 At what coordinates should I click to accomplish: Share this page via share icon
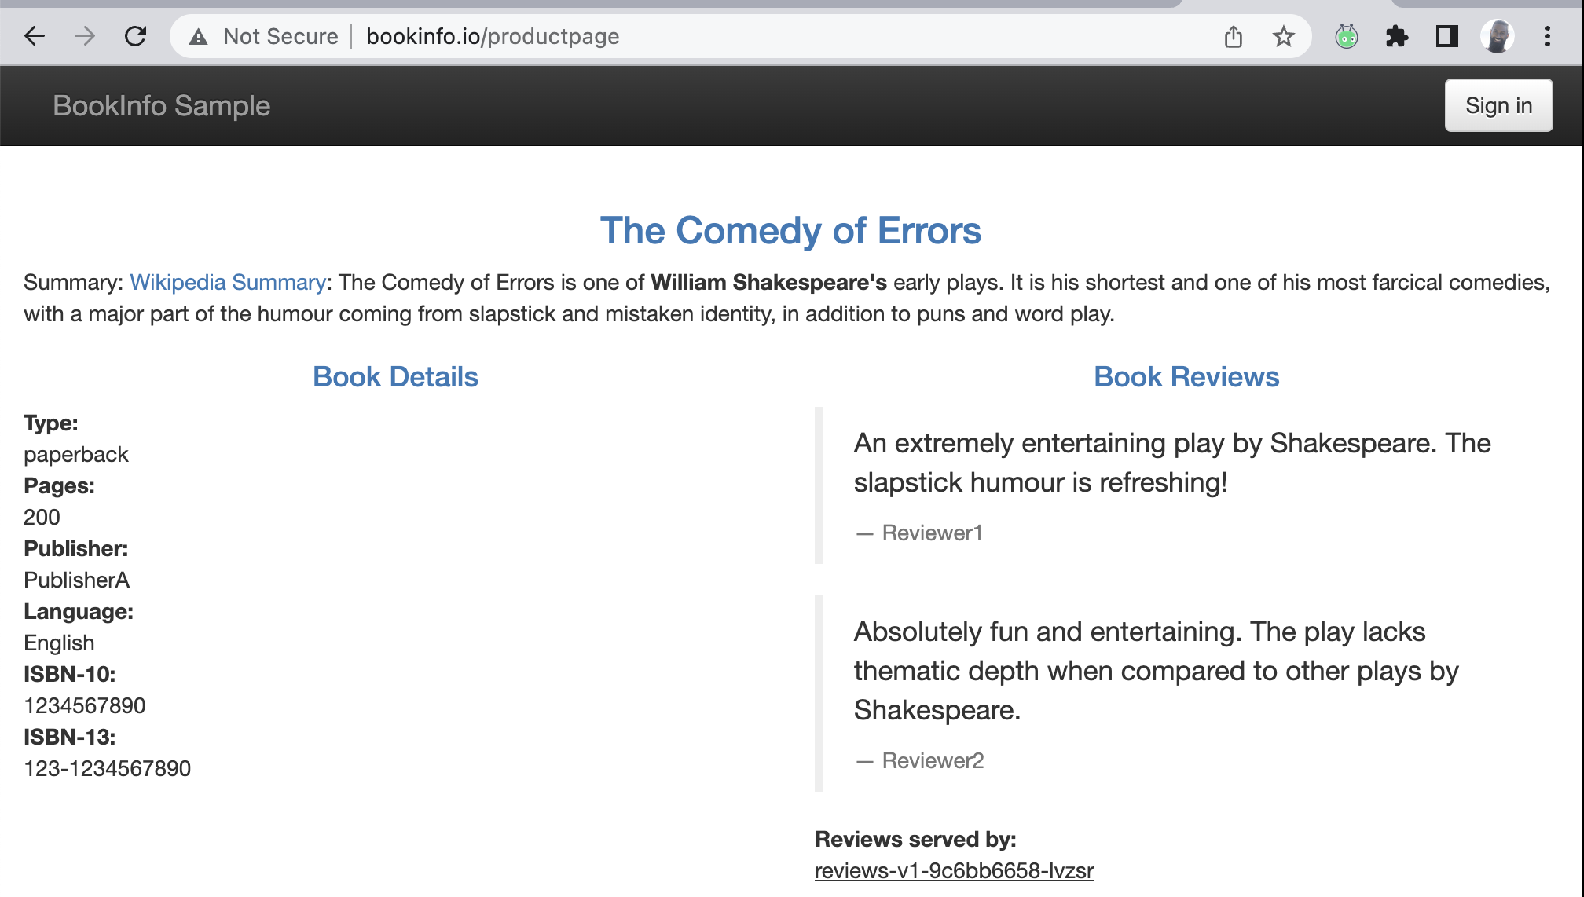tap(1234, 36)
